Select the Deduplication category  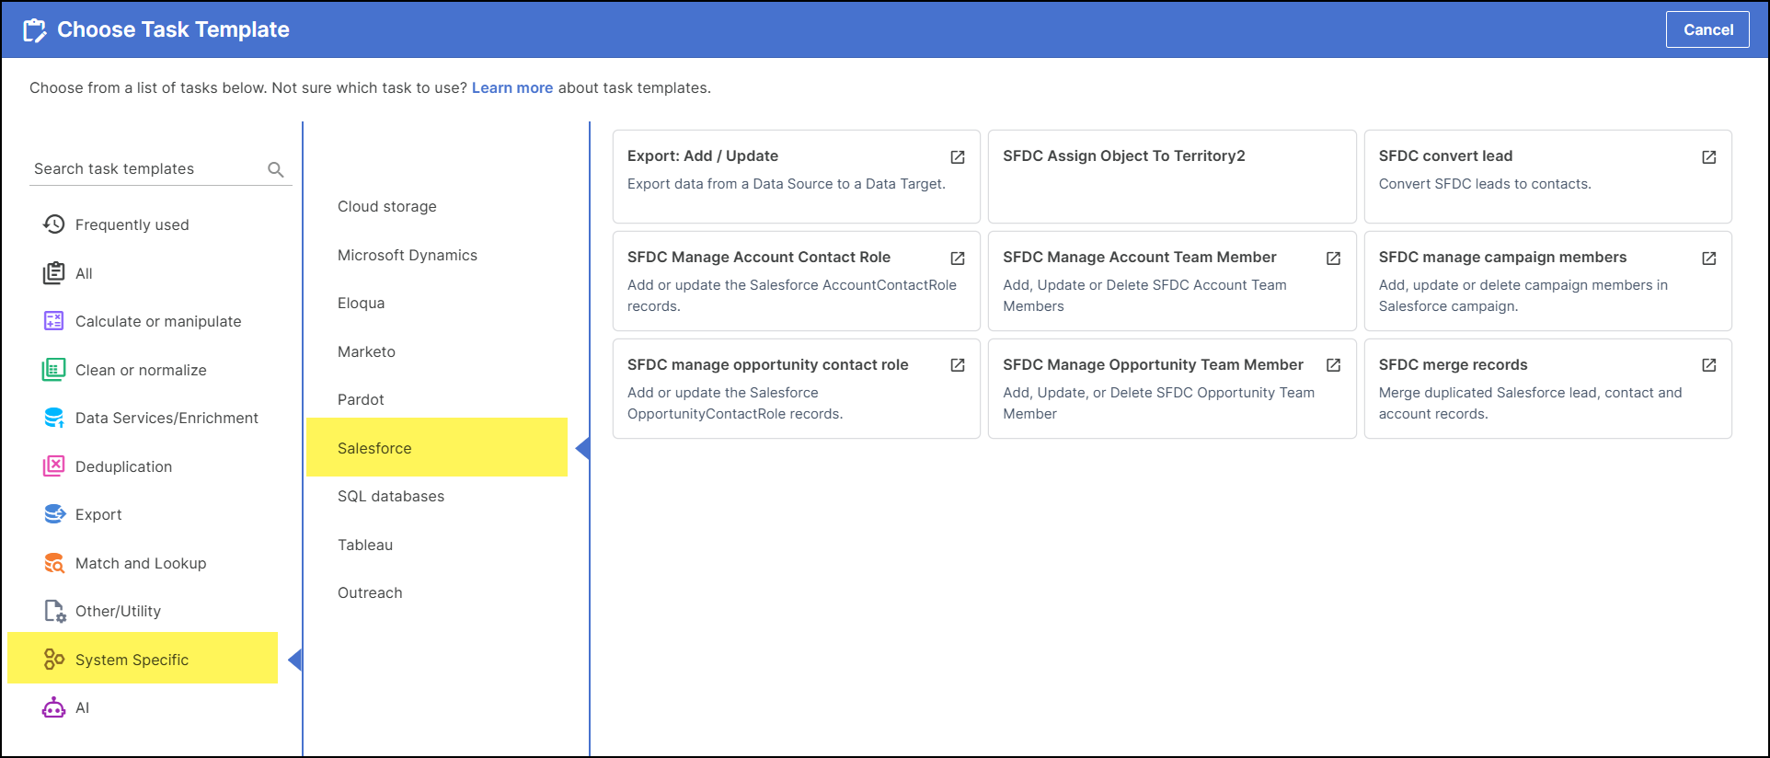(x=123, y=466)
